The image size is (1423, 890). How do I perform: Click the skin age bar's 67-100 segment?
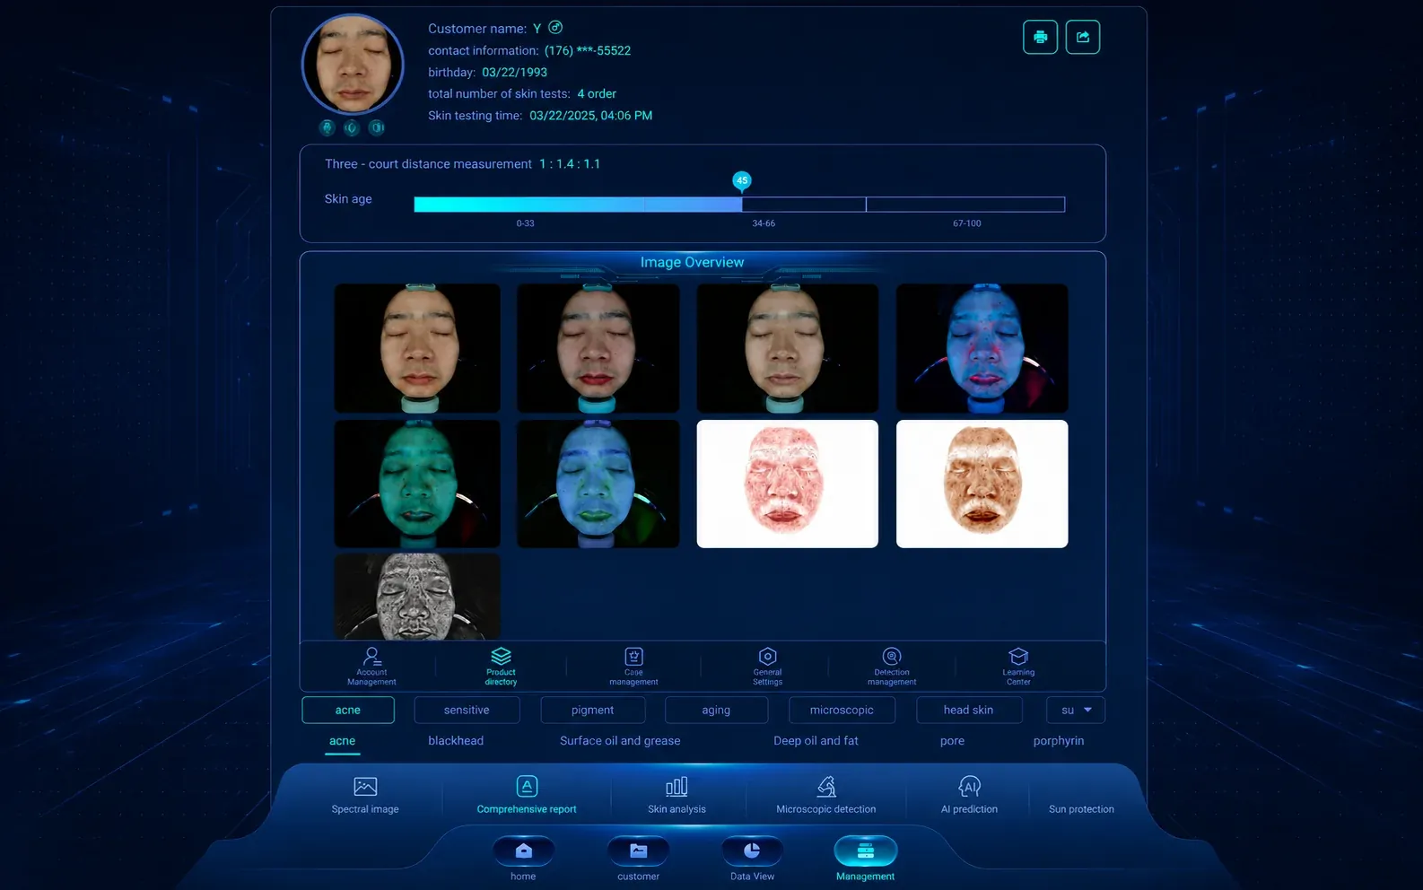965,205
